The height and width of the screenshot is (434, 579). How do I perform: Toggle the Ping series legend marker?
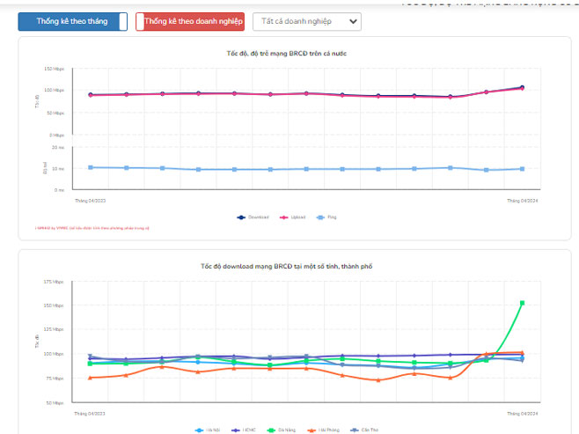[x=322, y=217]
